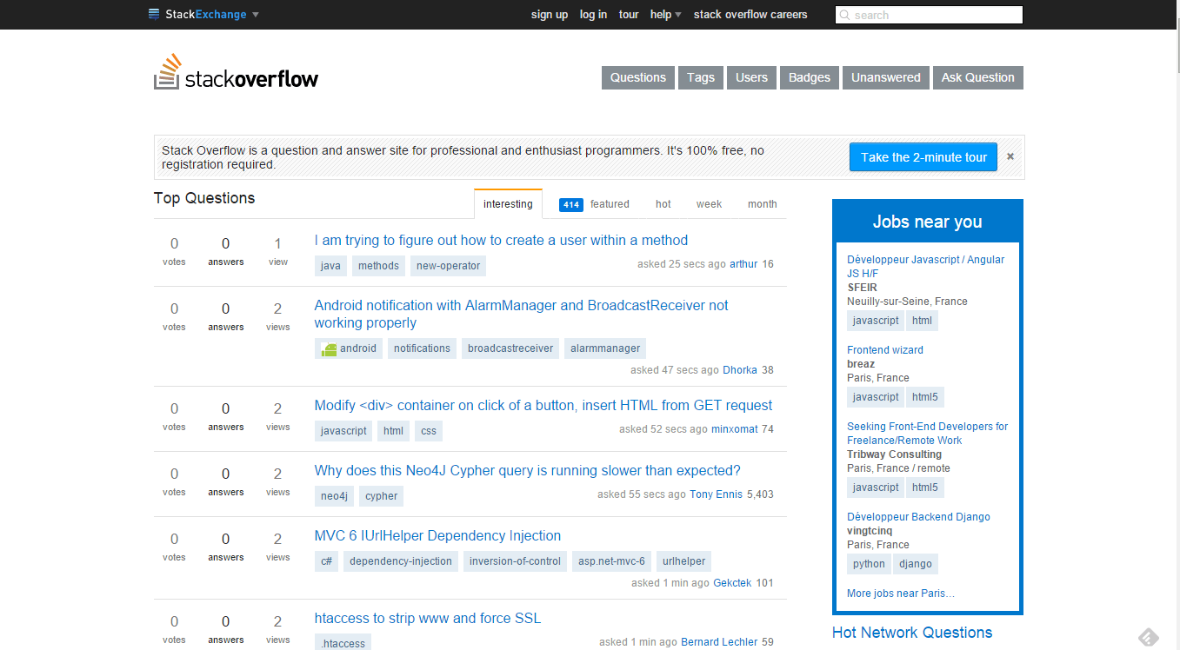Open user profile arthur
The width and height of the screenshot is (1180, 650).
(x=743, y=264)
